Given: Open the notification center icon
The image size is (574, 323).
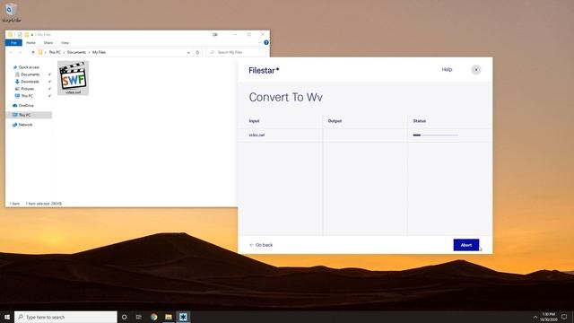Looking at the screenshot, I should [564, 317].
